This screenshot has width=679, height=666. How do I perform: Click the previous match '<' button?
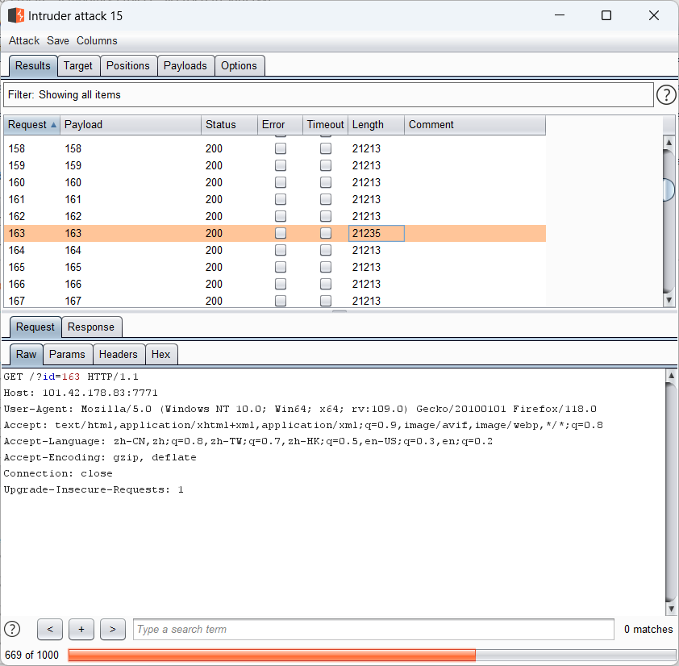(x=50, y=629)
